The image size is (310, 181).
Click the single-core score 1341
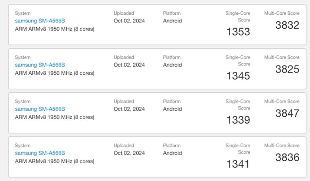pyautogui.click(x=238, y=164)
